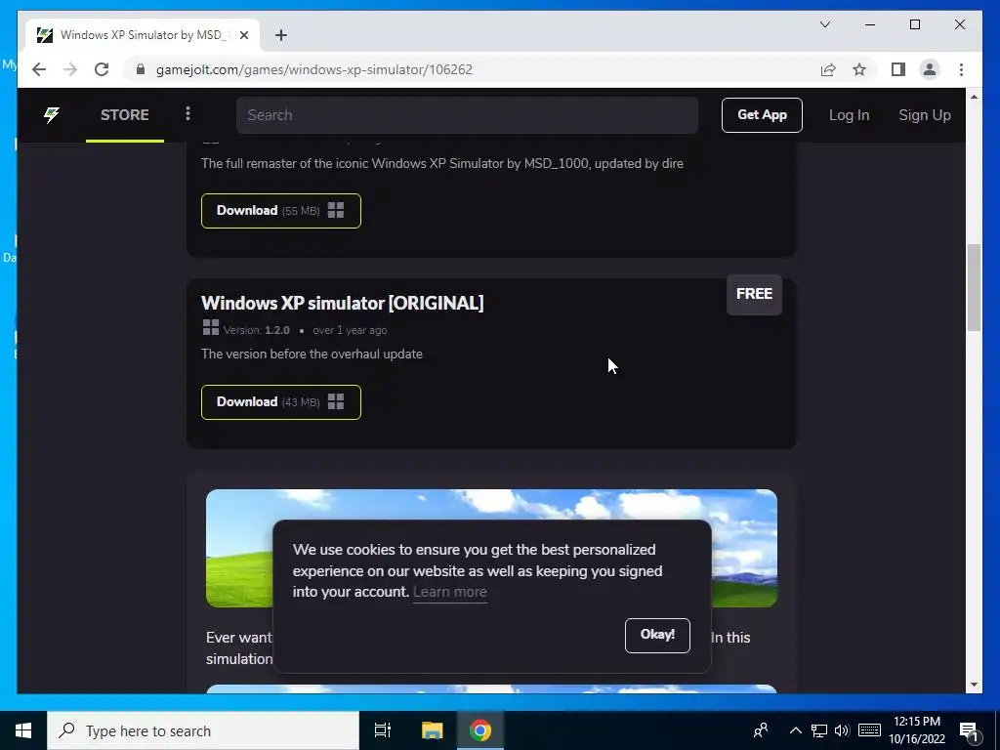The height and width of the screenshot is (750, 1000).
Task: Click the Windows XP simulator [ORIGINAL] title
Action: point(343,303)
